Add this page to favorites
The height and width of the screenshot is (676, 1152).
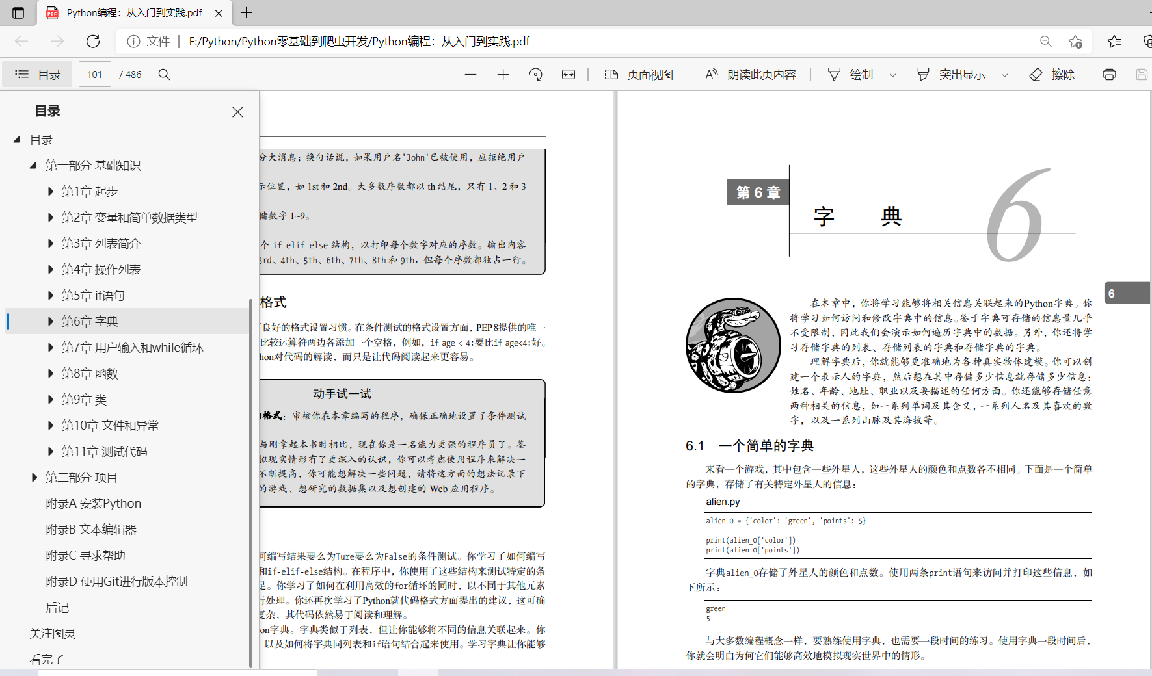pos(1075,42)
